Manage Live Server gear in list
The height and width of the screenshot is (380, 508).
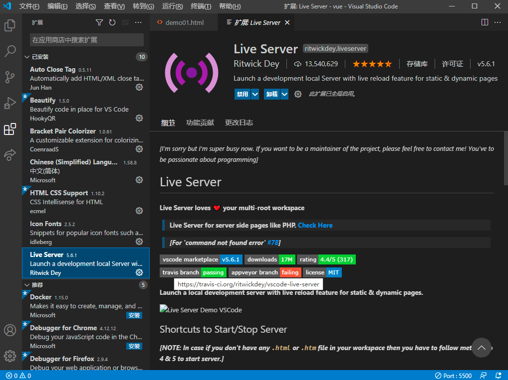coord(139,272)
